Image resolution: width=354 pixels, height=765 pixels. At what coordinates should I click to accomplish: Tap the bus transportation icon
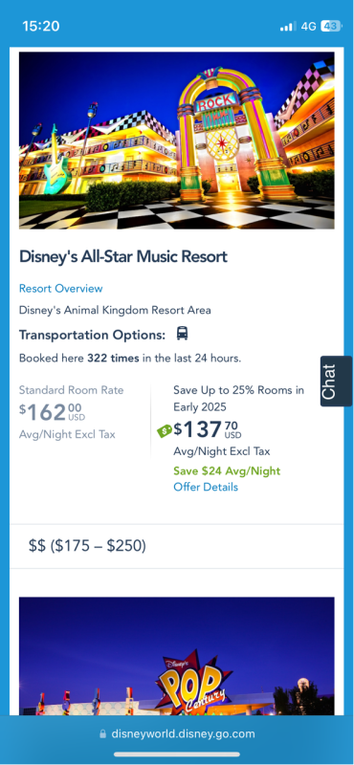182,334
